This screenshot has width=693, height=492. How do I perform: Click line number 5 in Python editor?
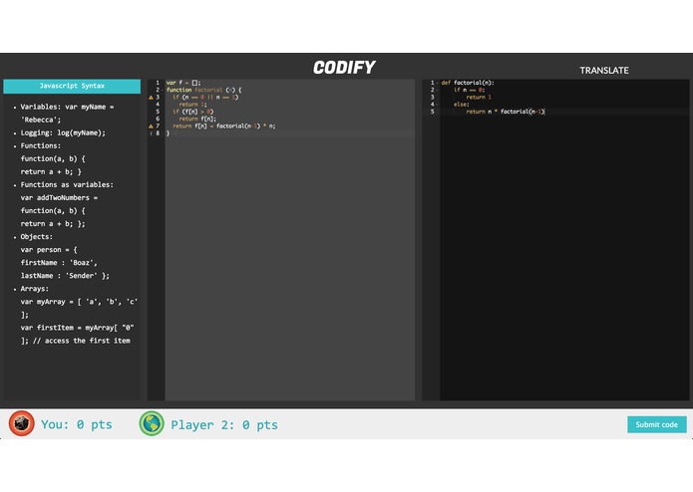tap(432, 112)
